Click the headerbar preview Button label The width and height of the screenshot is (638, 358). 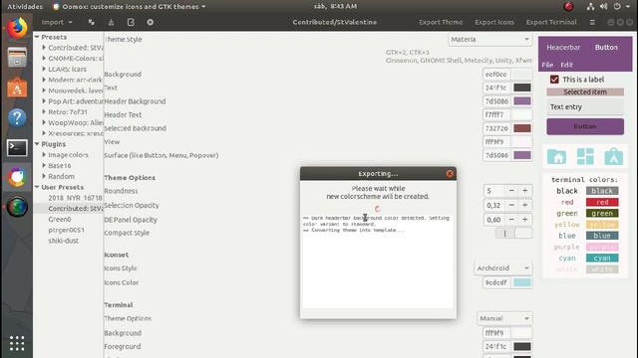[606, 48]
